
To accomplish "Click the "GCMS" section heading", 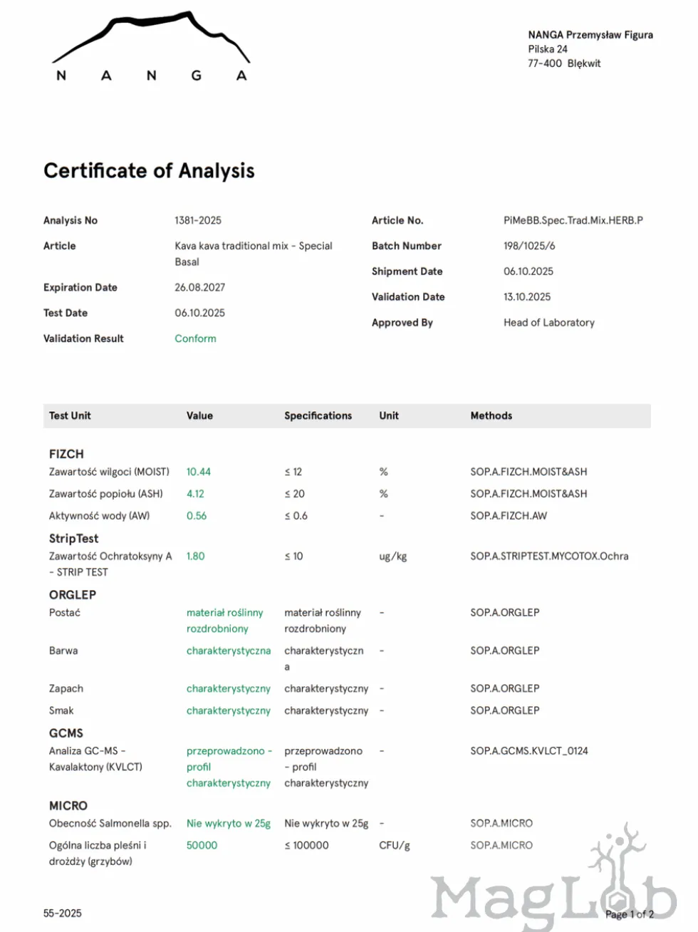I will [x=66, y=733].
